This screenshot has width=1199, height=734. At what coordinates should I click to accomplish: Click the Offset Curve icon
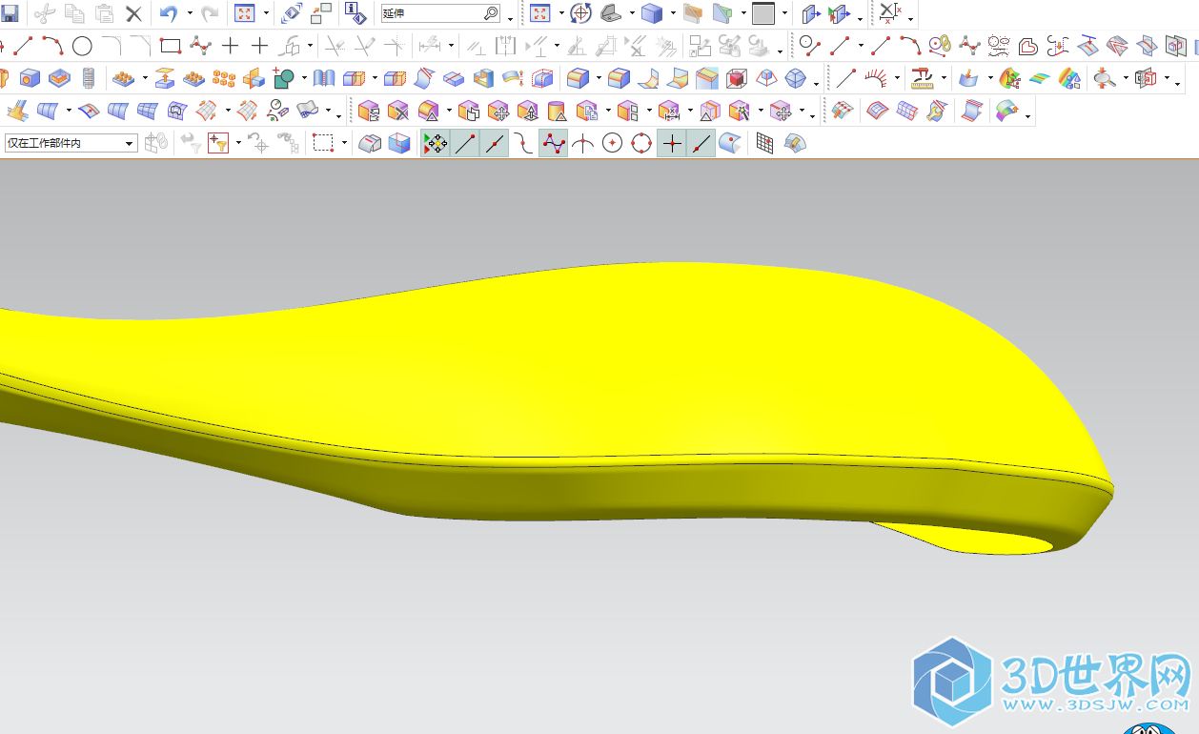[289, 45]
